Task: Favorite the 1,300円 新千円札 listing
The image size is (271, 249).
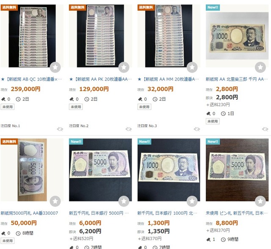Action: coord(192,201)
